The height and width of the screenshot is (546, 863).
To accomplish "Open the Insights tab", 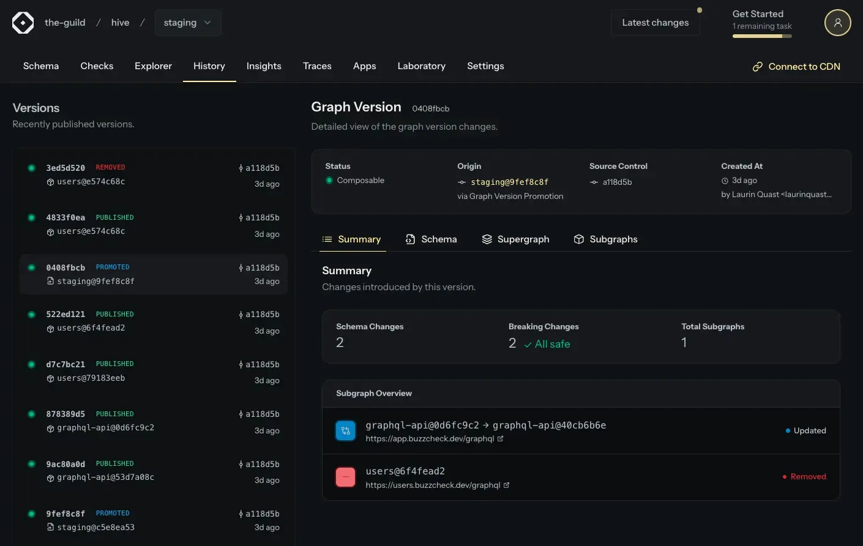I will (264, 66).
